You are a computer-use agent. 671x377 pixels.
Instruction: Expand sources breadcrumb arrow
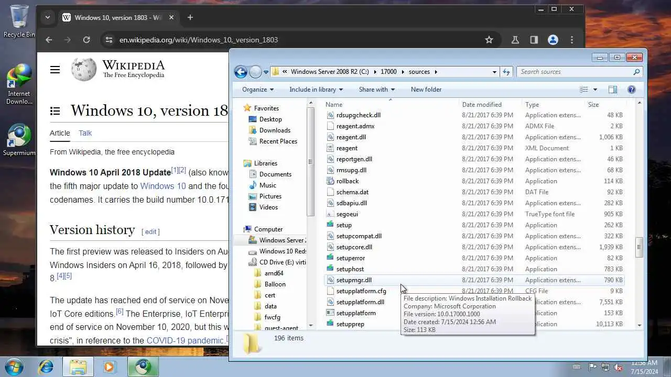pyautogui.click(x=436, y=72)
